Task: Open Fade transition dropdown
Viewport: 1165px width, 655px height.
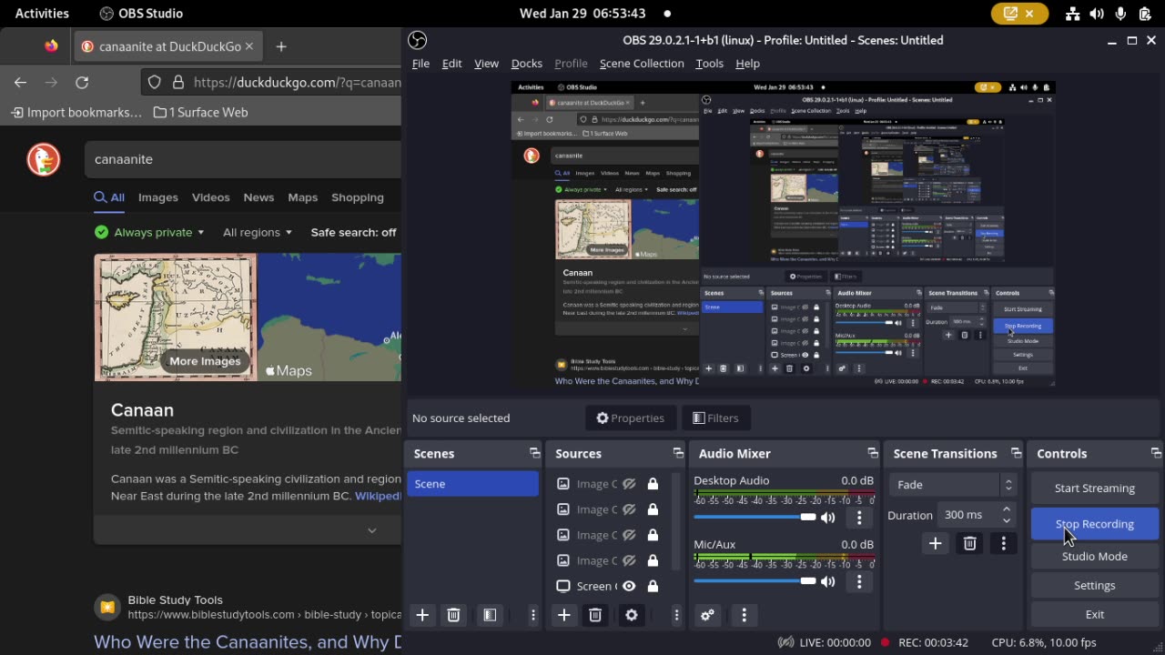Action: tap(952, 485)
